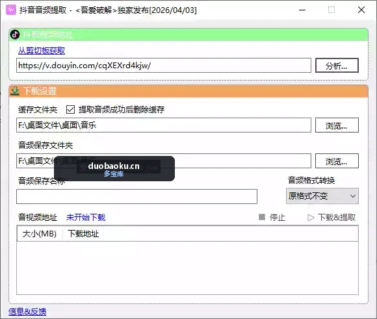Click the 未开始下载 status text
The image size is (377, 319).
point(86,217)
